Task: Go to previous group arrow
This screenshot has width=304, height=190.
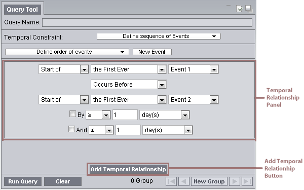Action: click(184, 181)
